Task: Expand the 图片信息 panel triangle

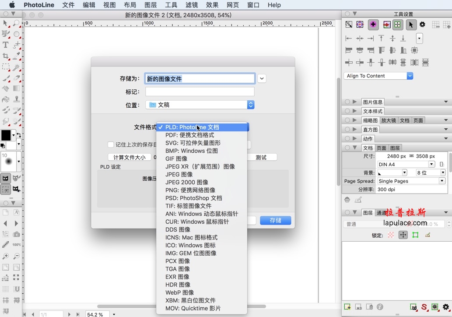Action: tap(355, 102)
